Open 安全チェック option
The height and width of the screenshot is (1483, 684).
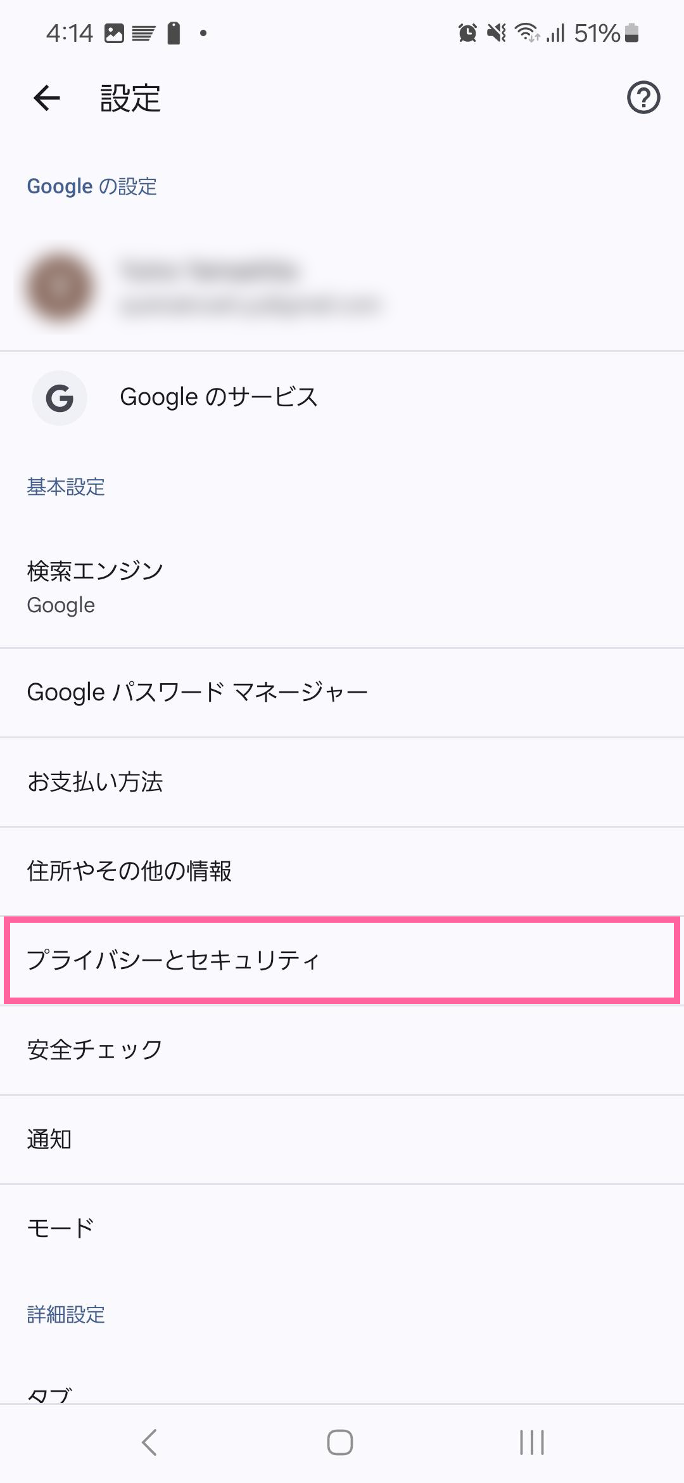[342, 1050]
